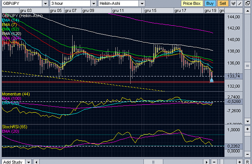Click the horizontal scrollbar thumb
Viewport: 252px width, 164px height.
coord(153,162)
